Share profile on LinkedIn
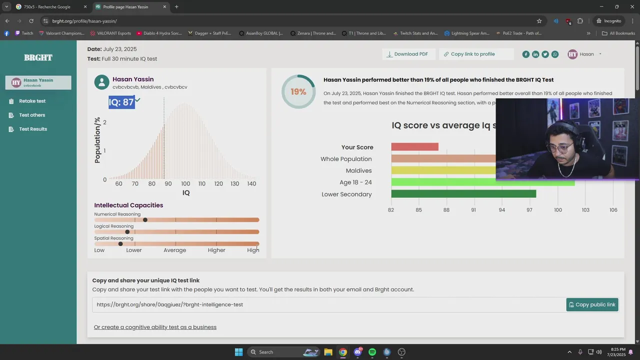The height and width of the screenshot is (360, 640). coord(535,54)
